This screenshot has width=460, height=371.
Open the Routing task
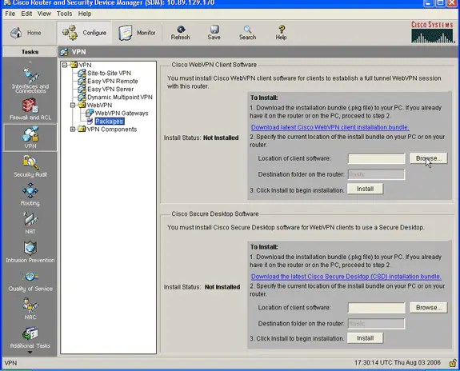point(30,195)
